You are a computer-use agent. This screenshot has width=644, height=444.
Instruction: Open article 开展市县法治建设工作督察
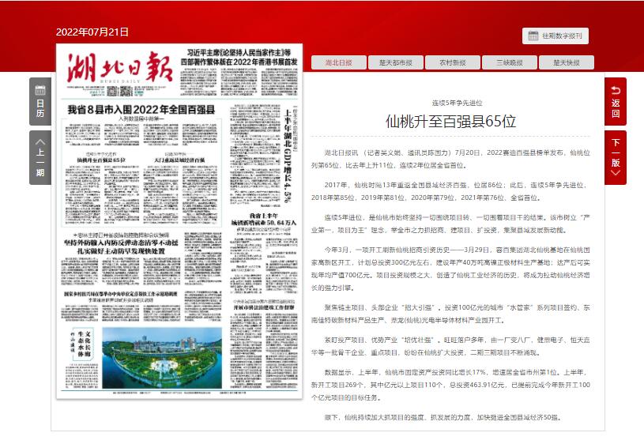point(264,307)
